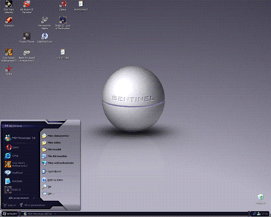Screen dimensions: 271x217
Task: Click the Magnus user name header
Action: pos(14,126)
